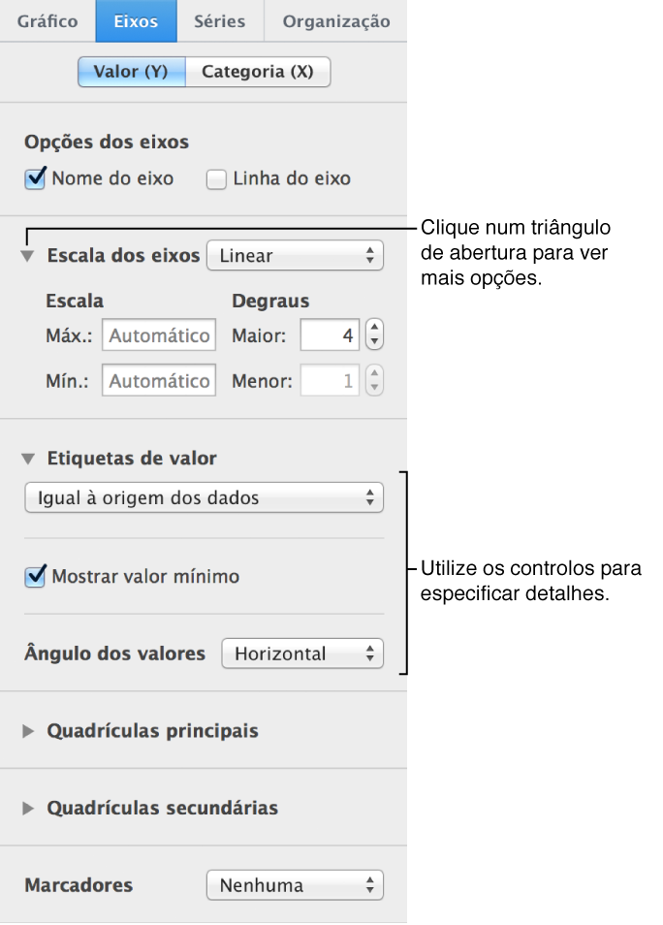Click the Mín. Automático input field
This screenshot has height=925, width=663.
158,380
